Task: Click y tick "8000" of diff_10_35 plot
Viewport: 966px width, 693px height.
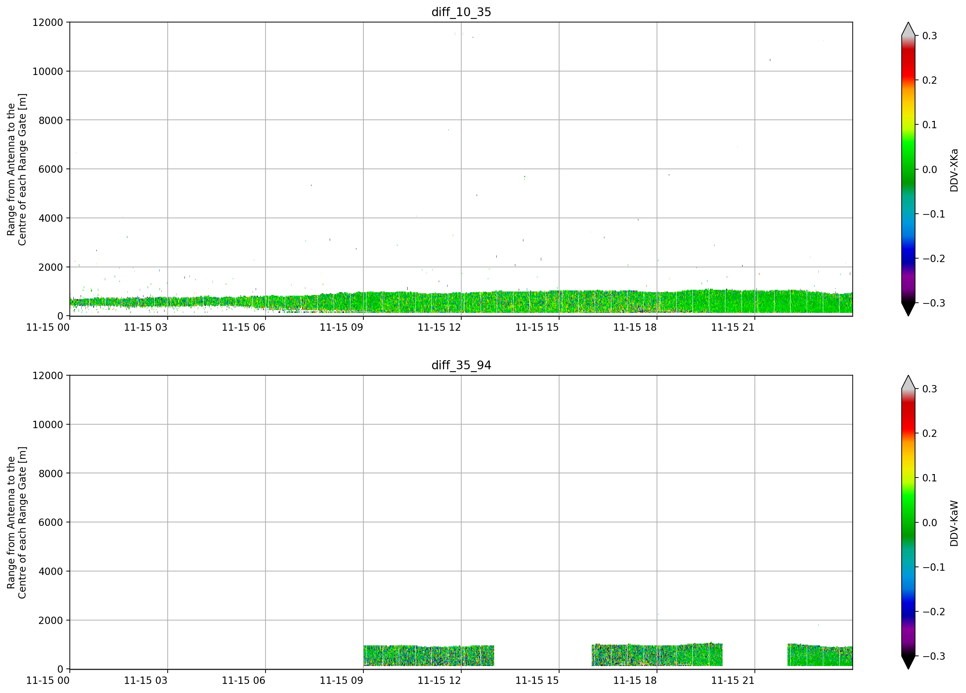Action: [51, 121]
